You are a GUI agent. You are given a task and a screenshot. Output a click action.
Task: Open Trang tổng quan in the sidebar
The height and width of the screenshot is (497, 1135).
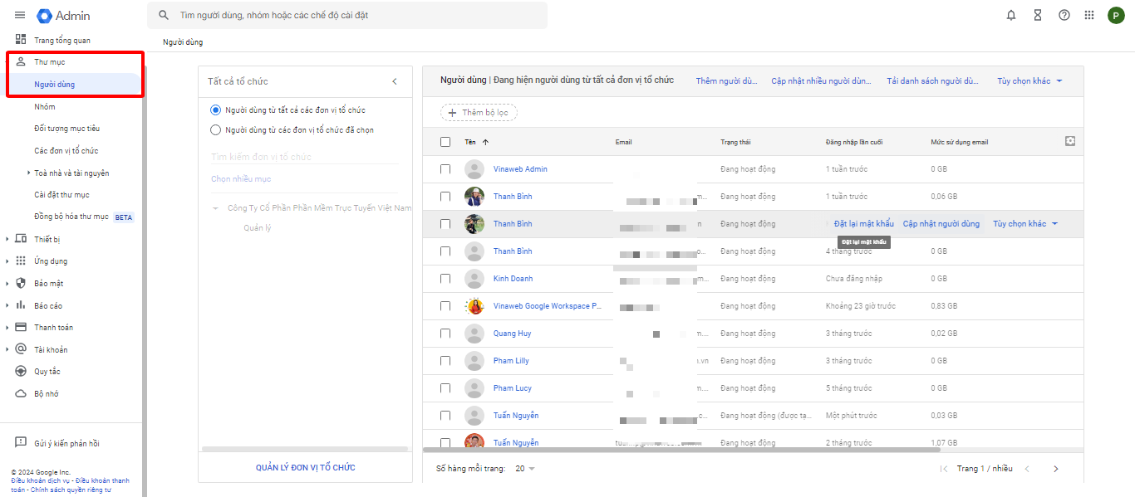(61, 40)
